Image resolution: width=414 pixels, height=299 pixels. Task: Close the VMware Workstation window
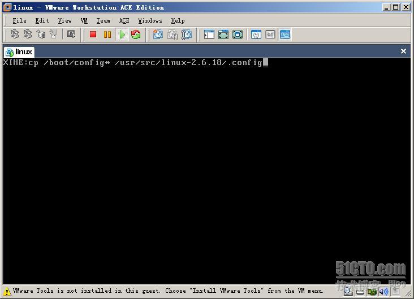406,7
